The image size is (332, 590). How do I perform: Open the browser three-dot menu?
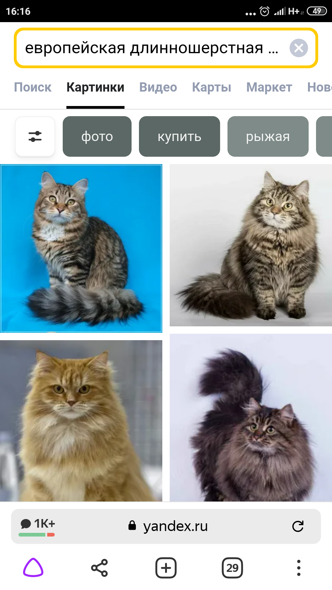[298, 568]
